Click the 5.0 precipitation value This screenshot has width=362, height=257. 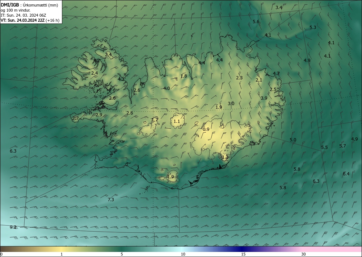point(293,140)
